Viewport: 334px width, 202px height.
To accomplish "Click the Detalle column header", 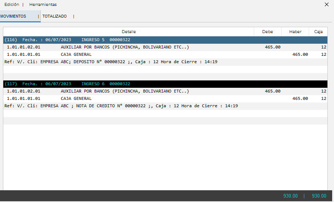I will click(129, 32).
